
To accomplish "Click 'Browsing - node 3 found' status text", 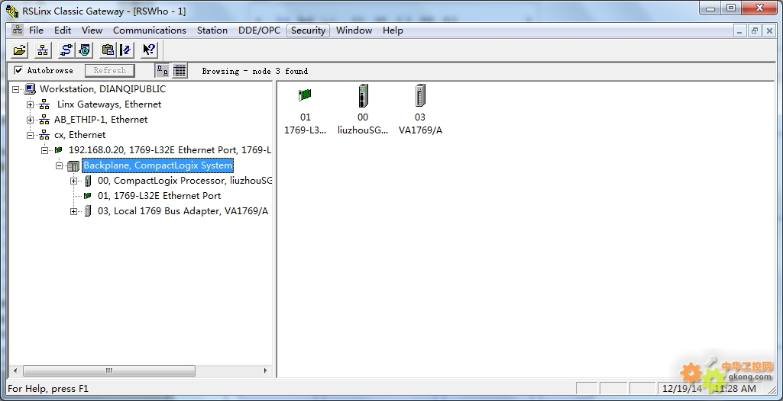I will pos(254,71).
